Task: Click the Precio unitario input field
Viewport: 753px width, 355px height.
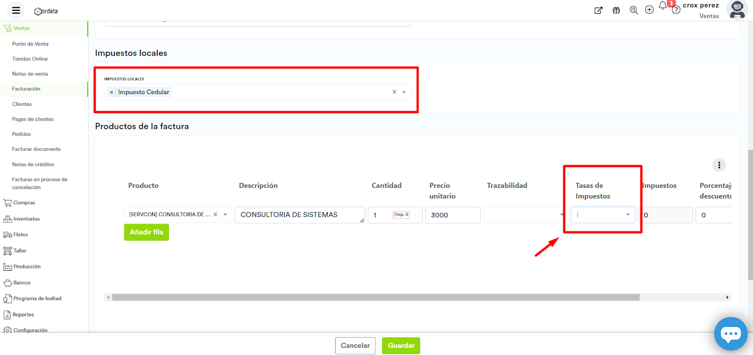Action: click(452, 215)
